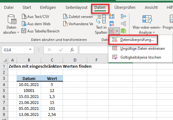The image size is (173, 120).
Task: Click cell with 21.04.2021
Action: 29,103
